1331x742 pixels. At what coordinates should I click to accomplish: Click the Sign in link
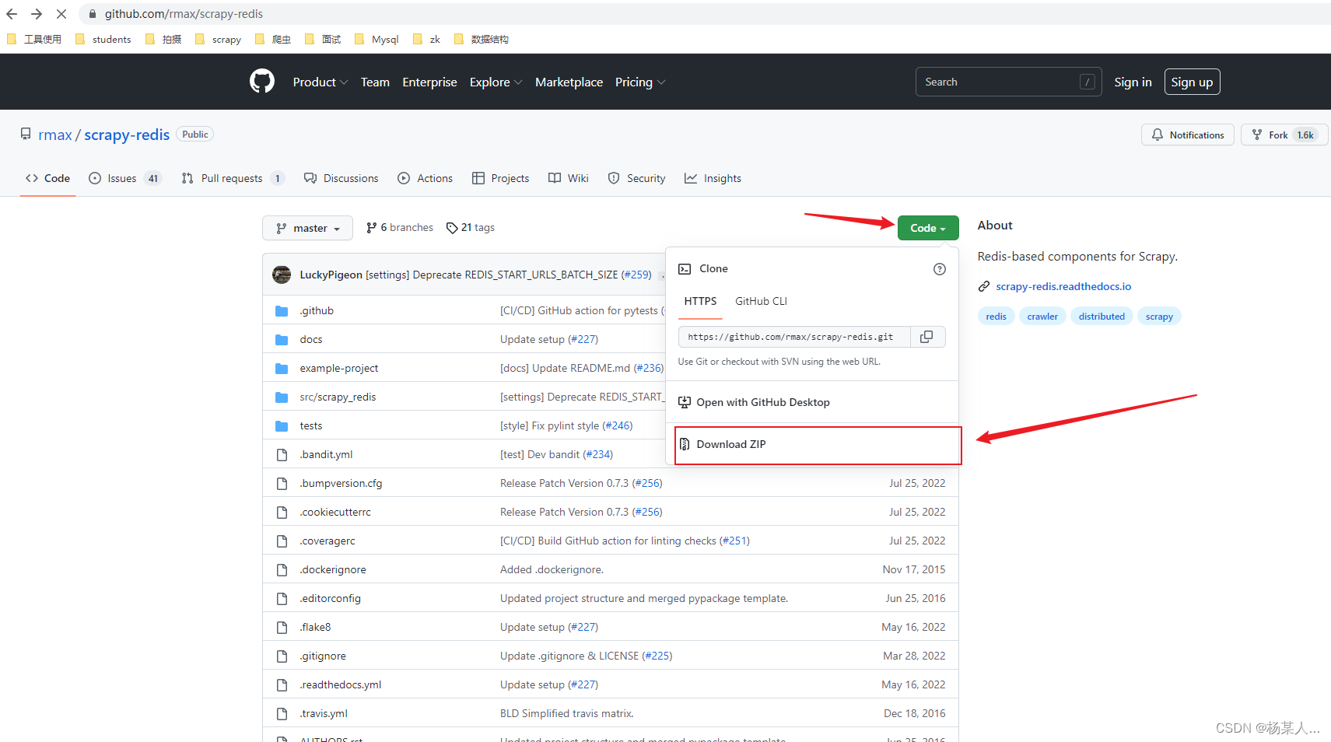[1133, 82]
